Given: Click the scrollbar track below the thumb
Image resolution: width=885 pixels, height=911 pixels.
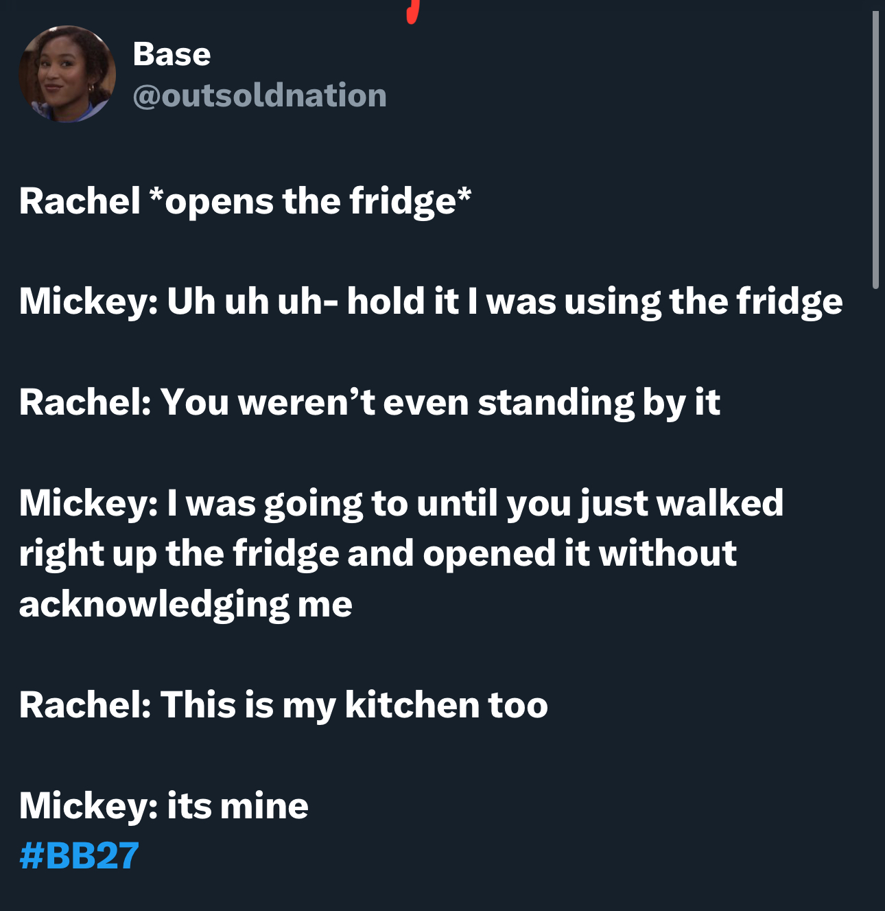Looking at the screenshot, I should click(x=875, y=597).
